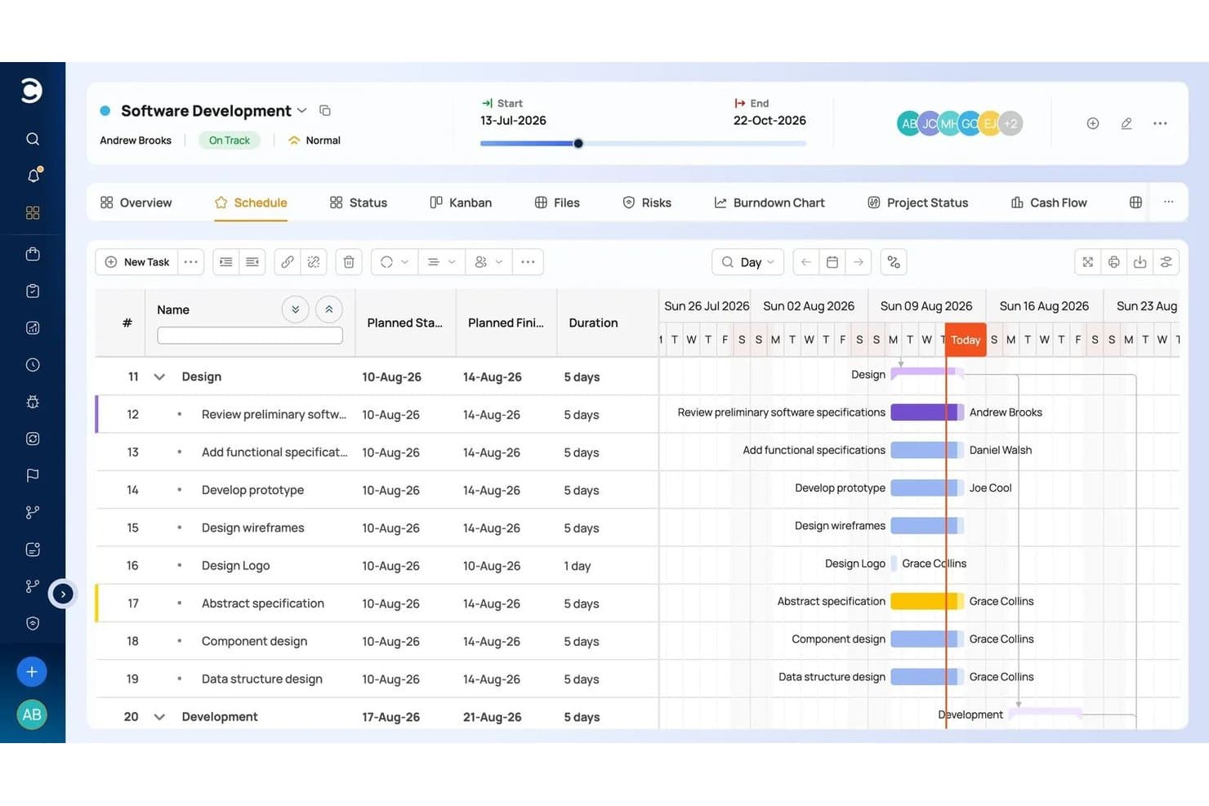Jump to date with the calendar icon
Viewport: 1209px width, 806px height.
point(832,262)
